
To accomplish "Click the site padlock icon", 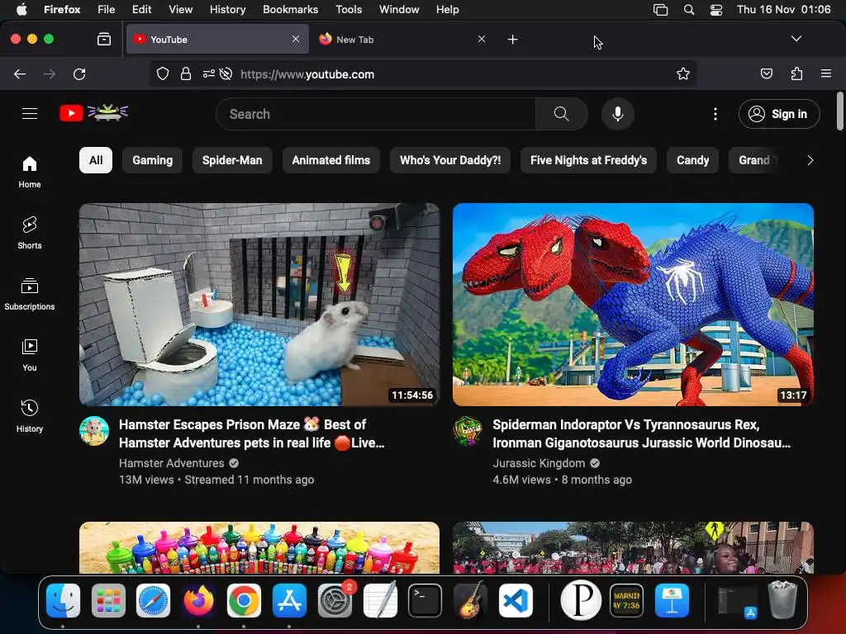I will (x=186, y=73).
